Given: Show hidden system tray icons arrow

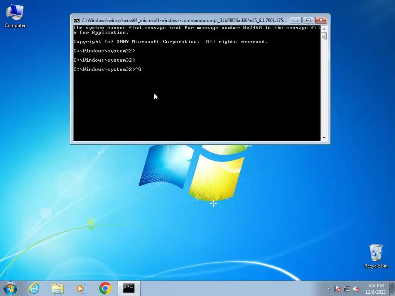Looking at the screenshot, I should coord(328,289).
